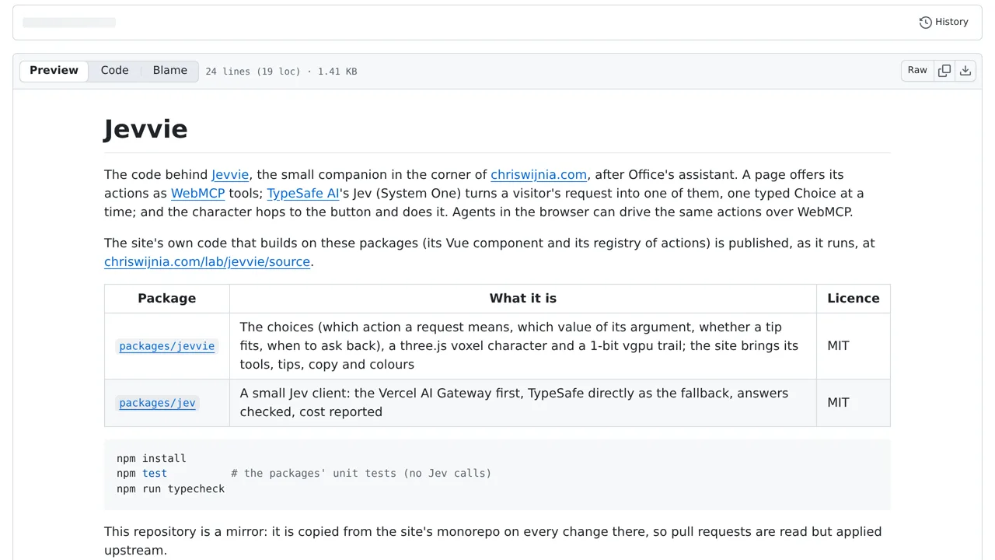Open the packages/jevvie link
The height and width of the screenshot is (560, 995).
167,346
